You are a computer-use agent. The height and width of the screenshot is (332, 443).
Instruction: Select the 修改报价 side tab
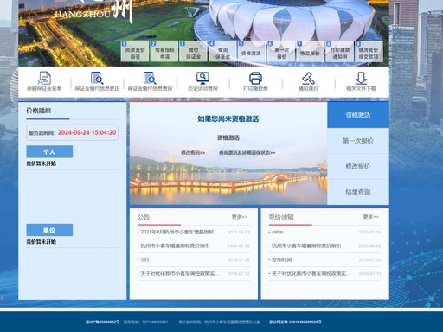click(x=358, y=166)
